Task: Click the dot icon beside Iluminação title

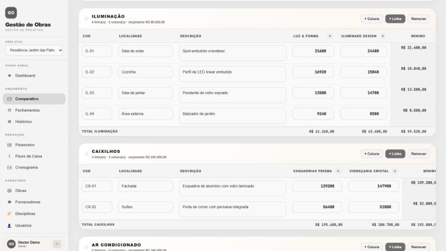Action: [x=86, y=19]
